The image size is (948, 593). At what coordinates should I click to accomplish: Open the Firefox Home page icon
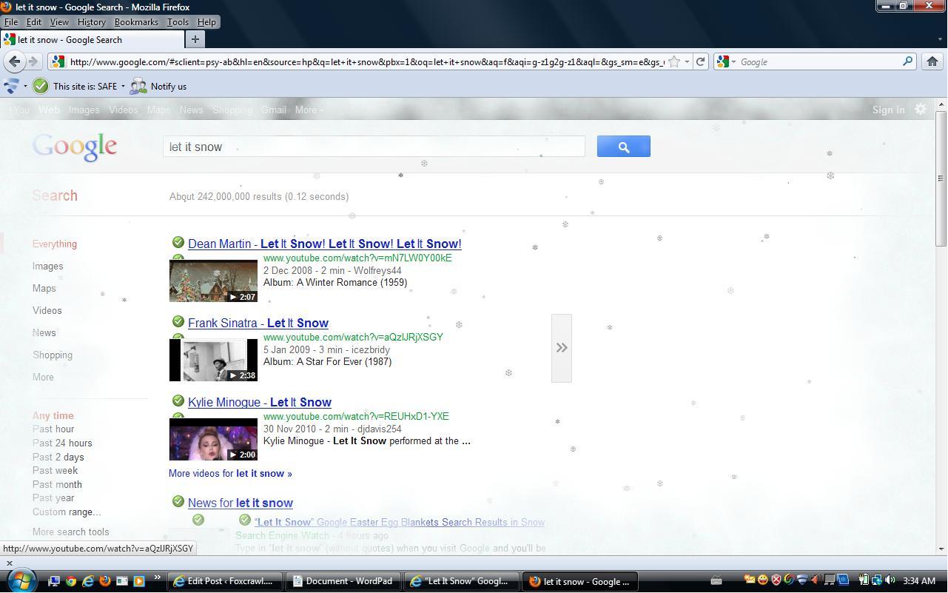(x=932, y=61)
